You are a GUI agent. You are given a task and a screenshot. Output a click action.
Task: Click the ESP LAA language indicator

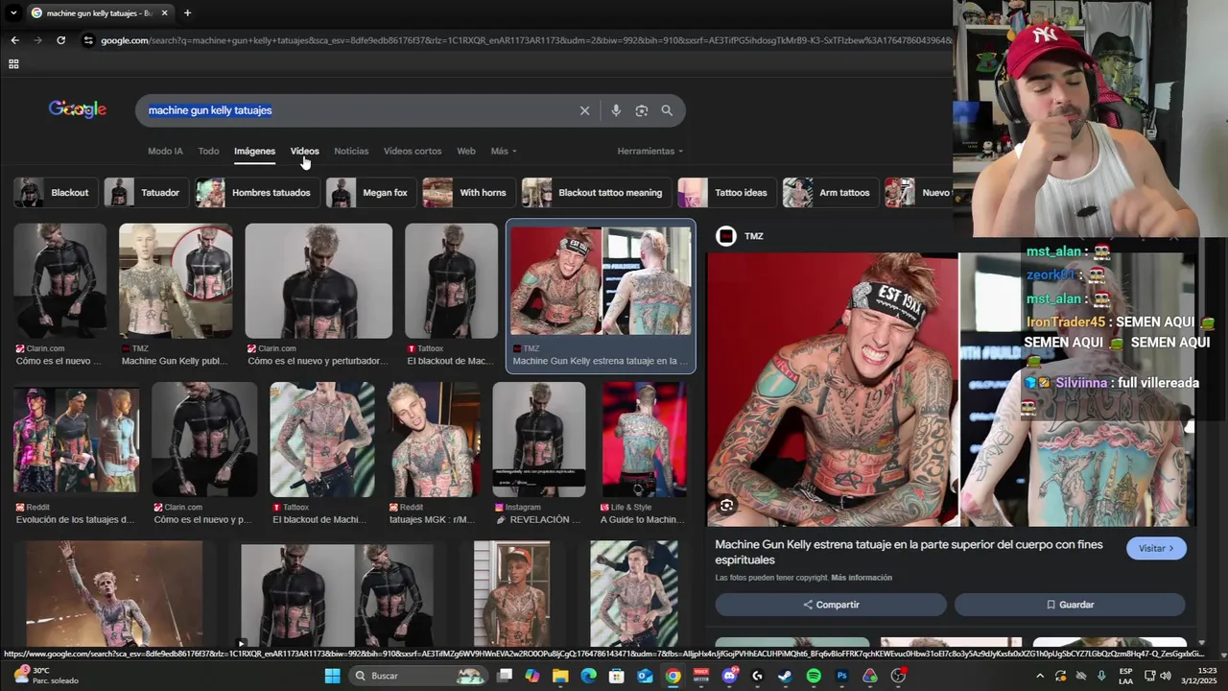click(1126, 676)
